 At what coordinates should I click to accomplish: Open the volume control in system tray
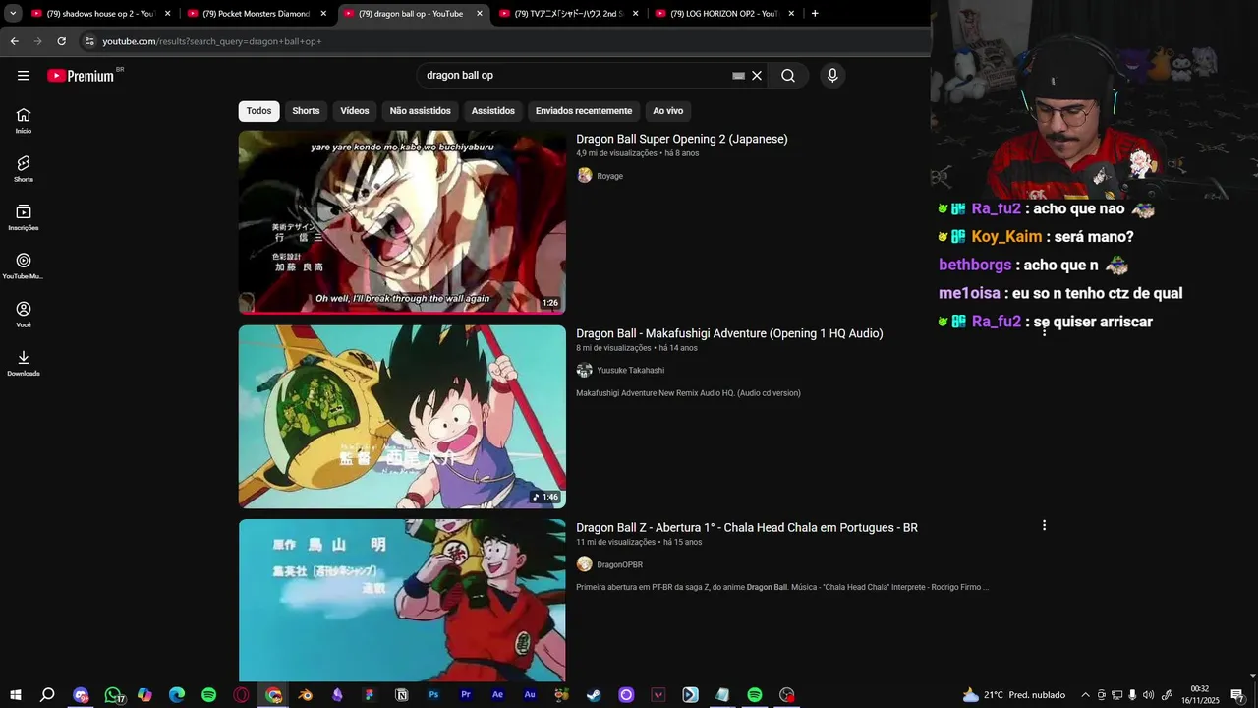tap(1148, 695)
